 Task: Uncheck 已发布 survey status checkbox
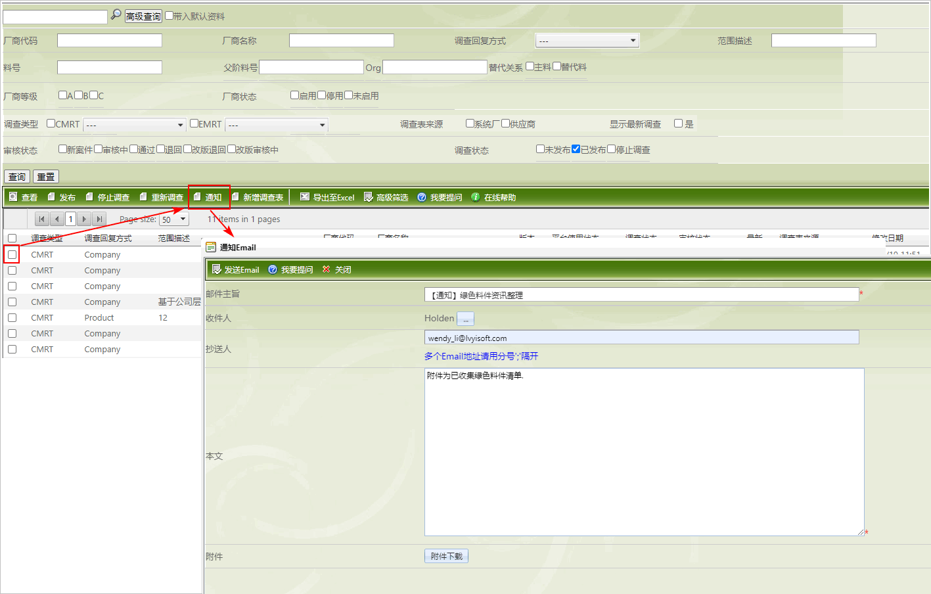(x=576, y=148)
